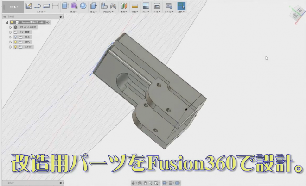Toggle the スケッチ folder lightbulb visibility

point(15,47)
